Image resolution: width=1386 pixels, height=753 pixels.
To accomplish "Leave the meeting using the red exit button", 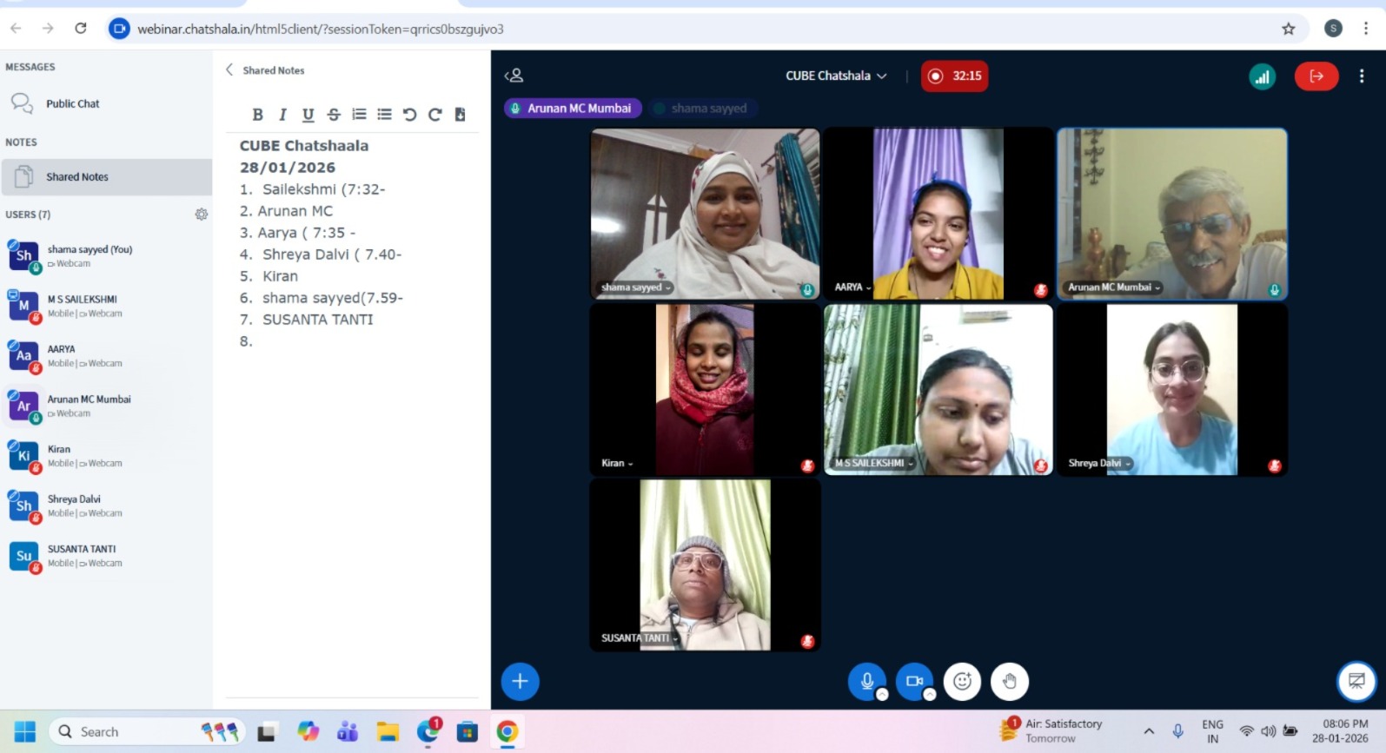I will point(1316,76).
